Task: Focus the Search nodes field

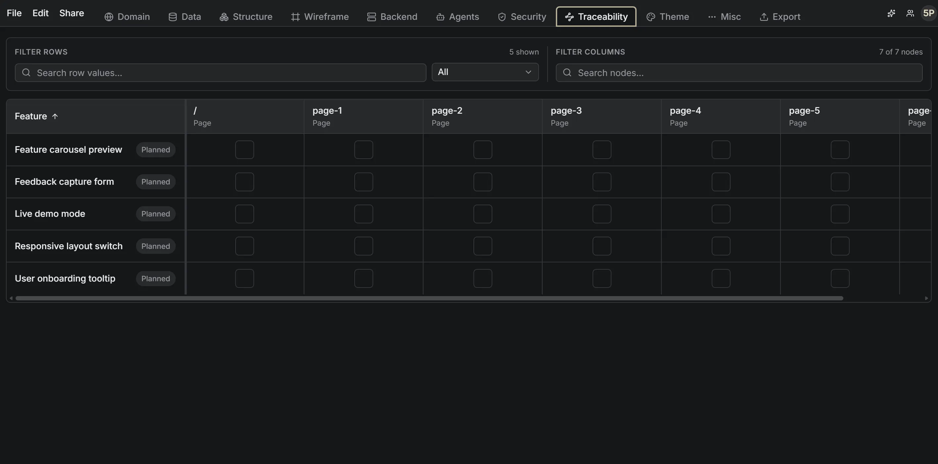Action: (739, 73)
